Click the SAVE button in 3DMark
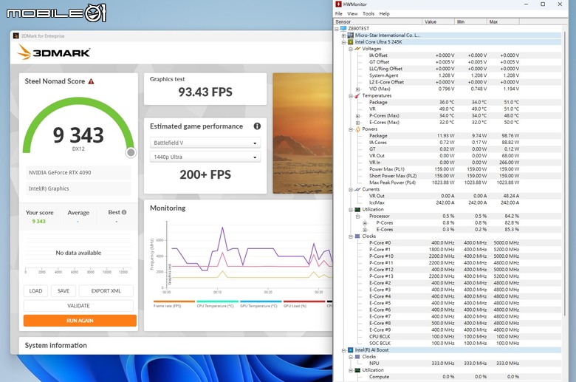 pyautogui.click(x=64, y=291)
